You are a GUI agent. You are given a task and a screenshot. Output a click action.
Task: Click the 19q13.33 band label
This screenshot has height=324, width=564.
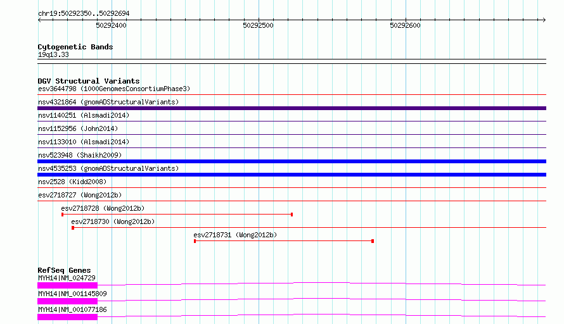[x=53, y=54]
